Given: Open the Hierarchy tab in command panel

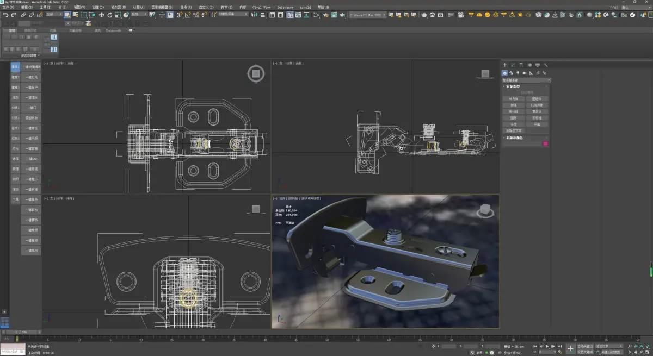Looking at the screenshot, I should (x=521, y=65).
